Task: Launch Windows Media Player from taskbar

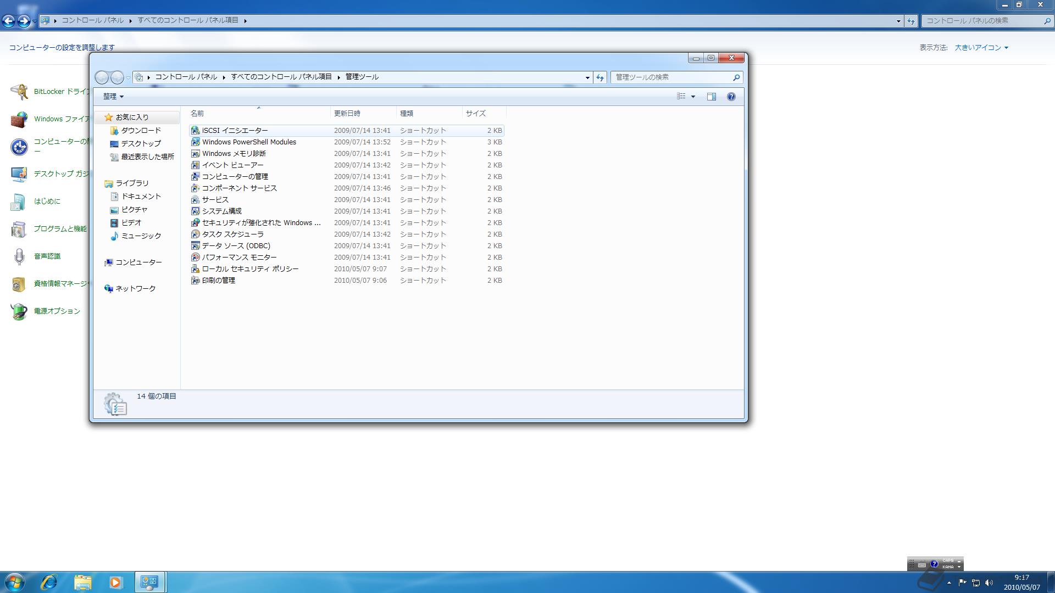Action: tap(115, 582)
